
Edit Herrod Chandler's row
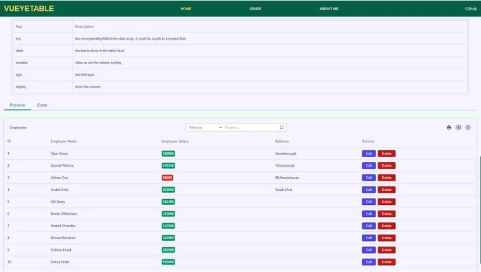pyautogui.click(x=369, y=226)
